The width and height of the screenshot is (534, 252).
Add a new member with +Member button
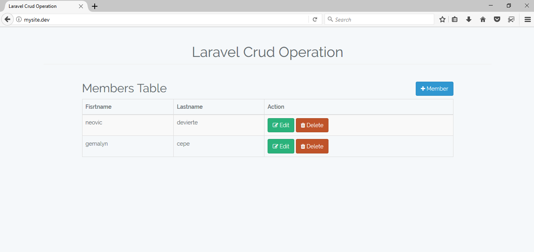point(434,89)
